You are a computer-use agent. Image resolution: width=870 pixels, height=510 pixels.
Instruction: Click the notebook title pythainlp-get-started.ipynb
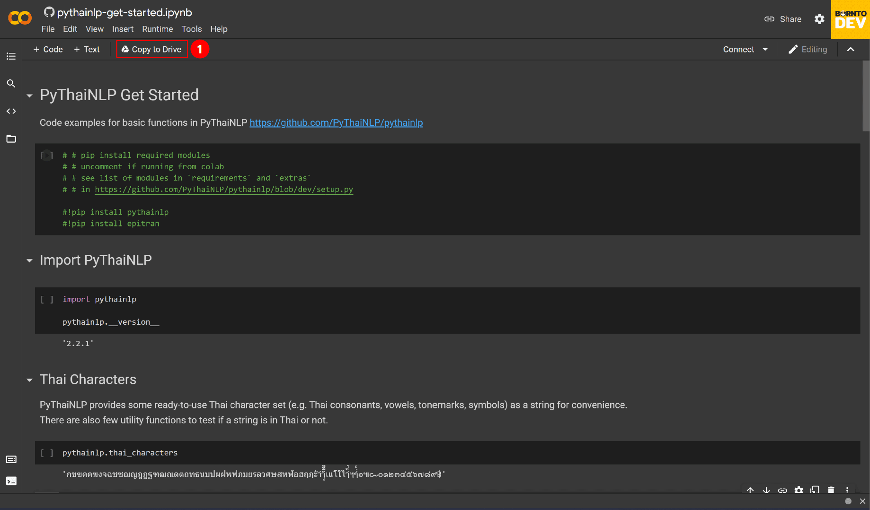[124, 12]
